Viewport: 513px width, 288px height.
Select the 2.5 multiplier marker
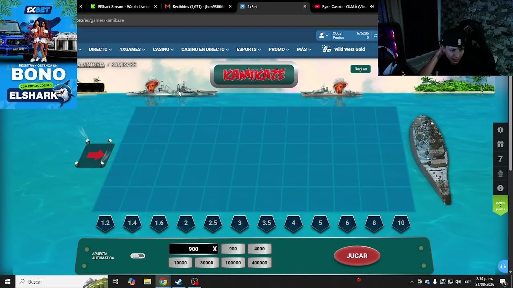213,223
